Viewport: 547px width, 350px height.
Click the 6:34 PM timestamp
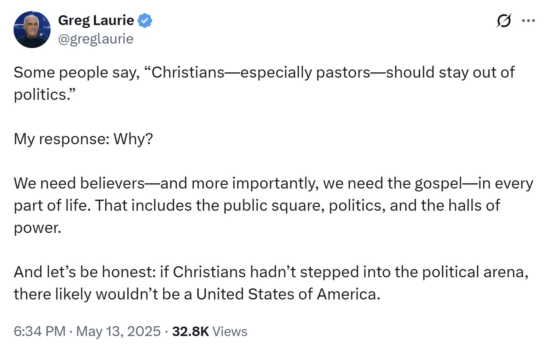[x=39, y=332]
